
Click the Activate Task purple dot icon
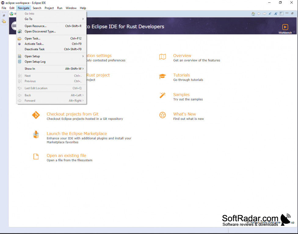(x=19, y=44)
